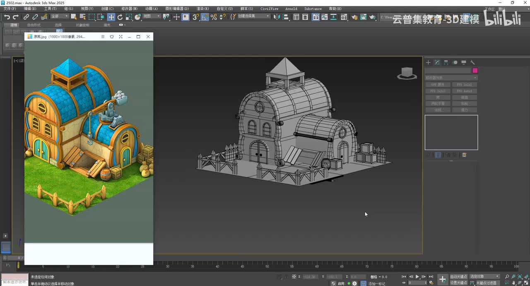Image resolution: width=530 pixels, height=286 pixels.
Task: Click the Play Animation button
Action: [417, 276]
